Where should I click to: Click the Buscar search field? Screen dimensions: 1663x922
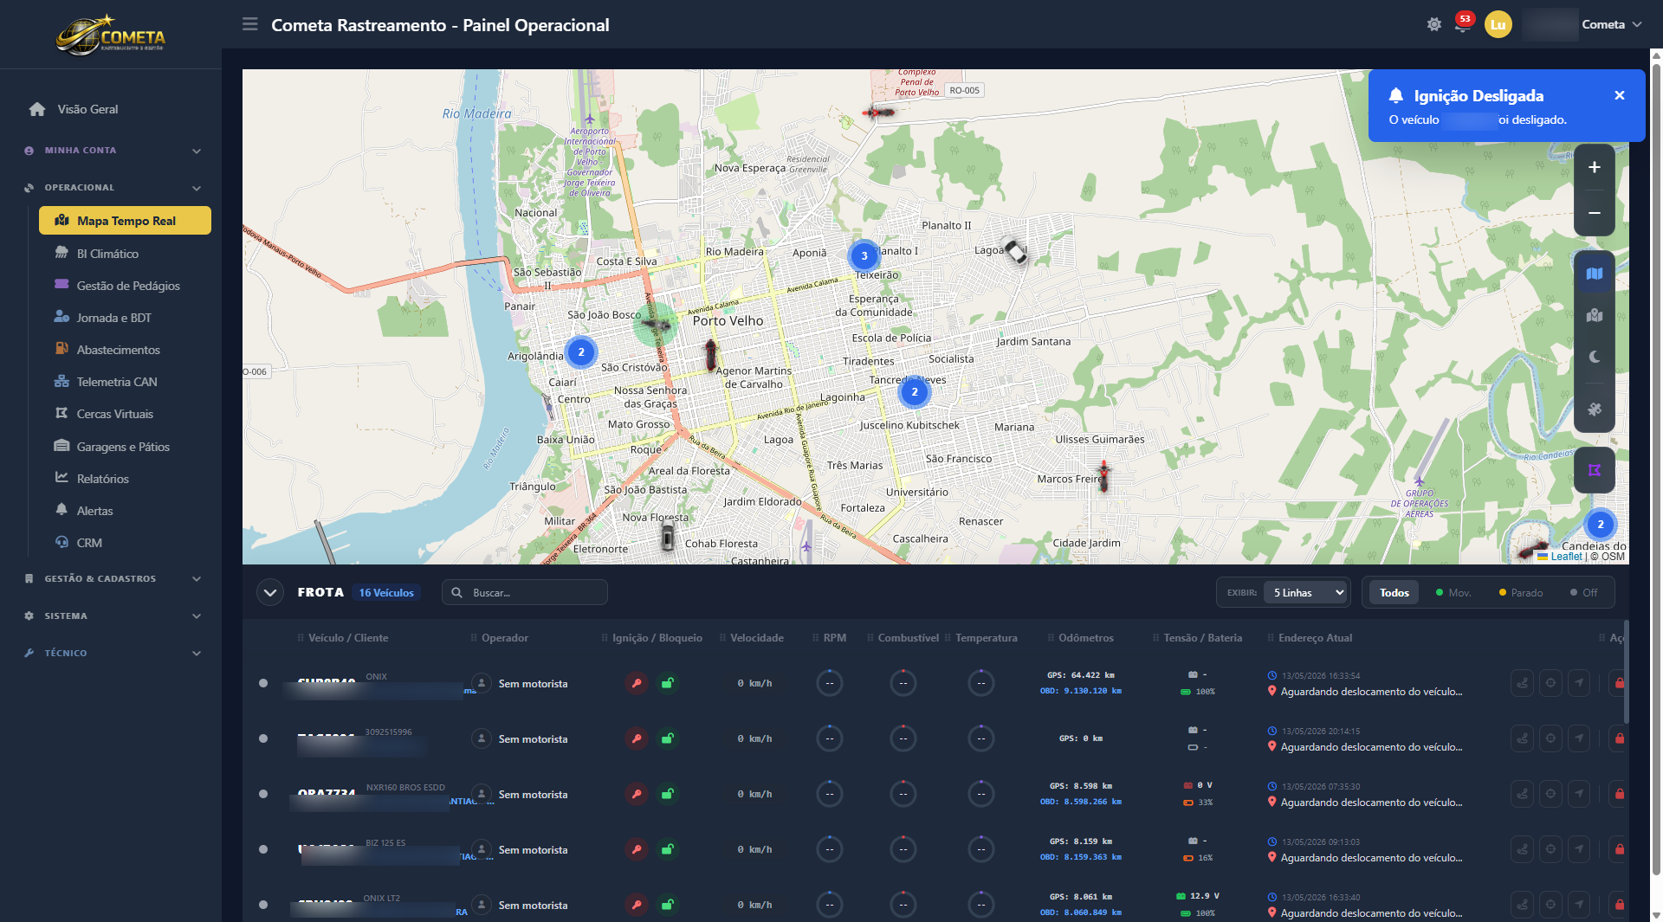525,593
